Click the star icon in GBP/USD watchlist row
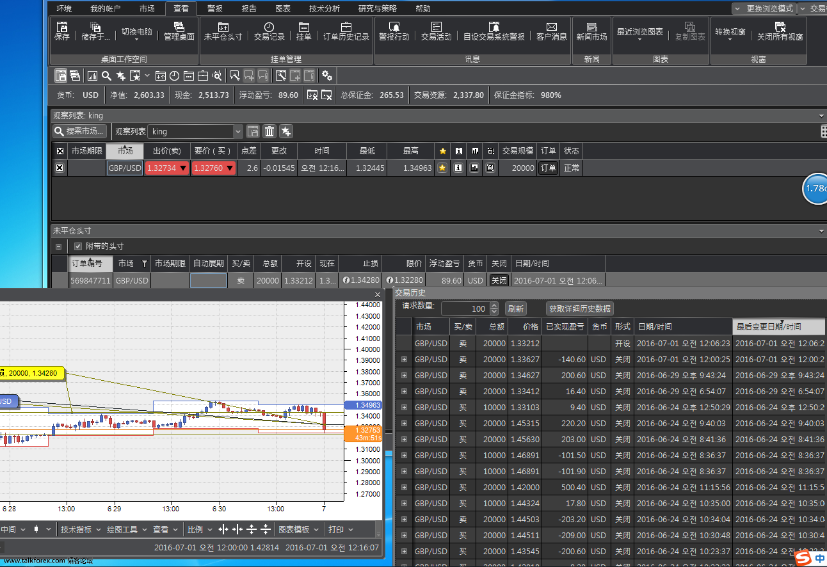 click(x=442, y=168)
